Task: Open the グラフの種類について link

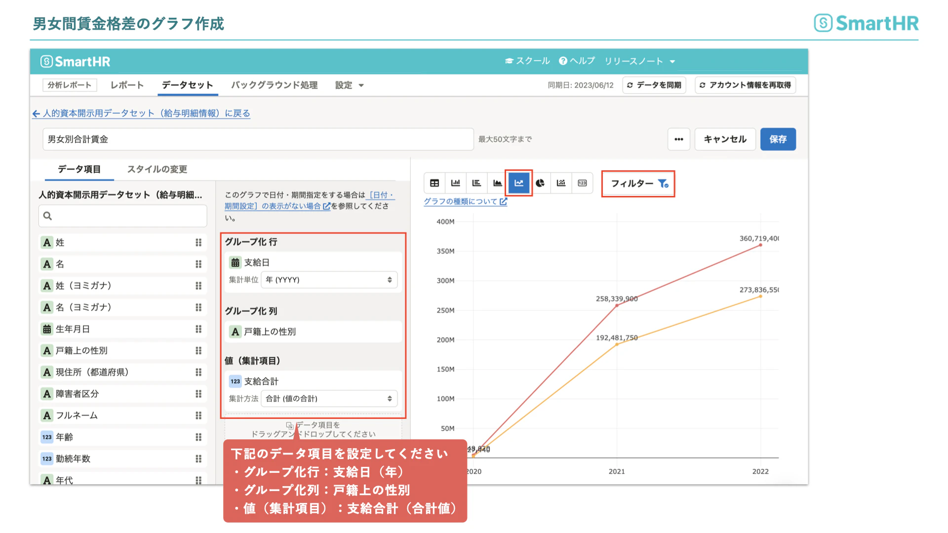Action: pos(465,201)
